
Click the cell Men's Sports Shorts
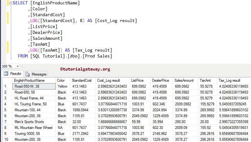click(x=34, y=122)
